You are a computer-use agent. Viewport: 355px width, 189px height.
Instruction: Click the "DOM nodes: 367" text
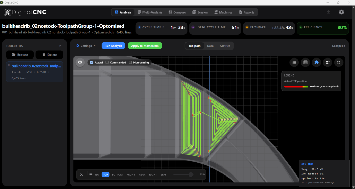(x=313, y=174)
